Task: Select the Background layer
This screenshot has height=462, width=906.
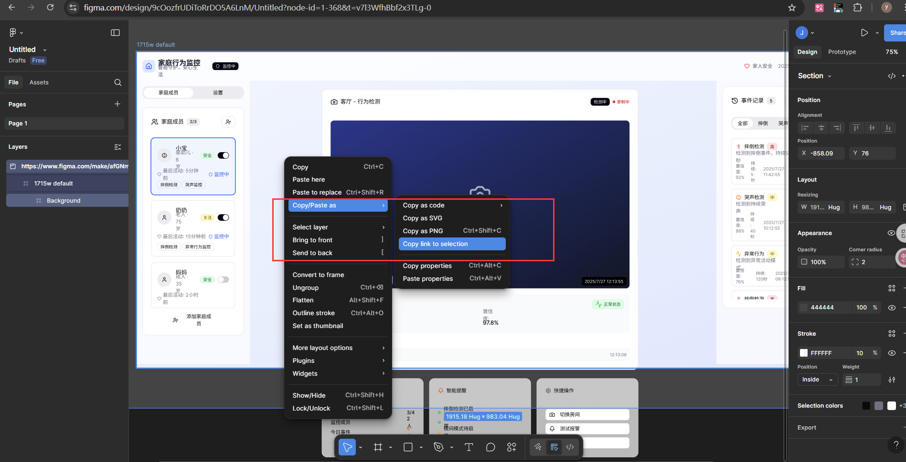Action: tap(64, 200)
